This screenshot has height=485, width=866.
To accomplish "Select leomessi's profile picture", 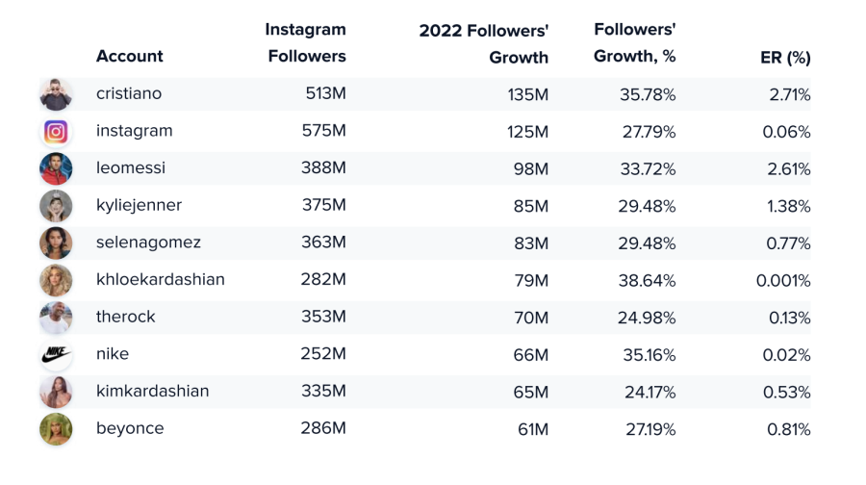I will pos(56,168).
